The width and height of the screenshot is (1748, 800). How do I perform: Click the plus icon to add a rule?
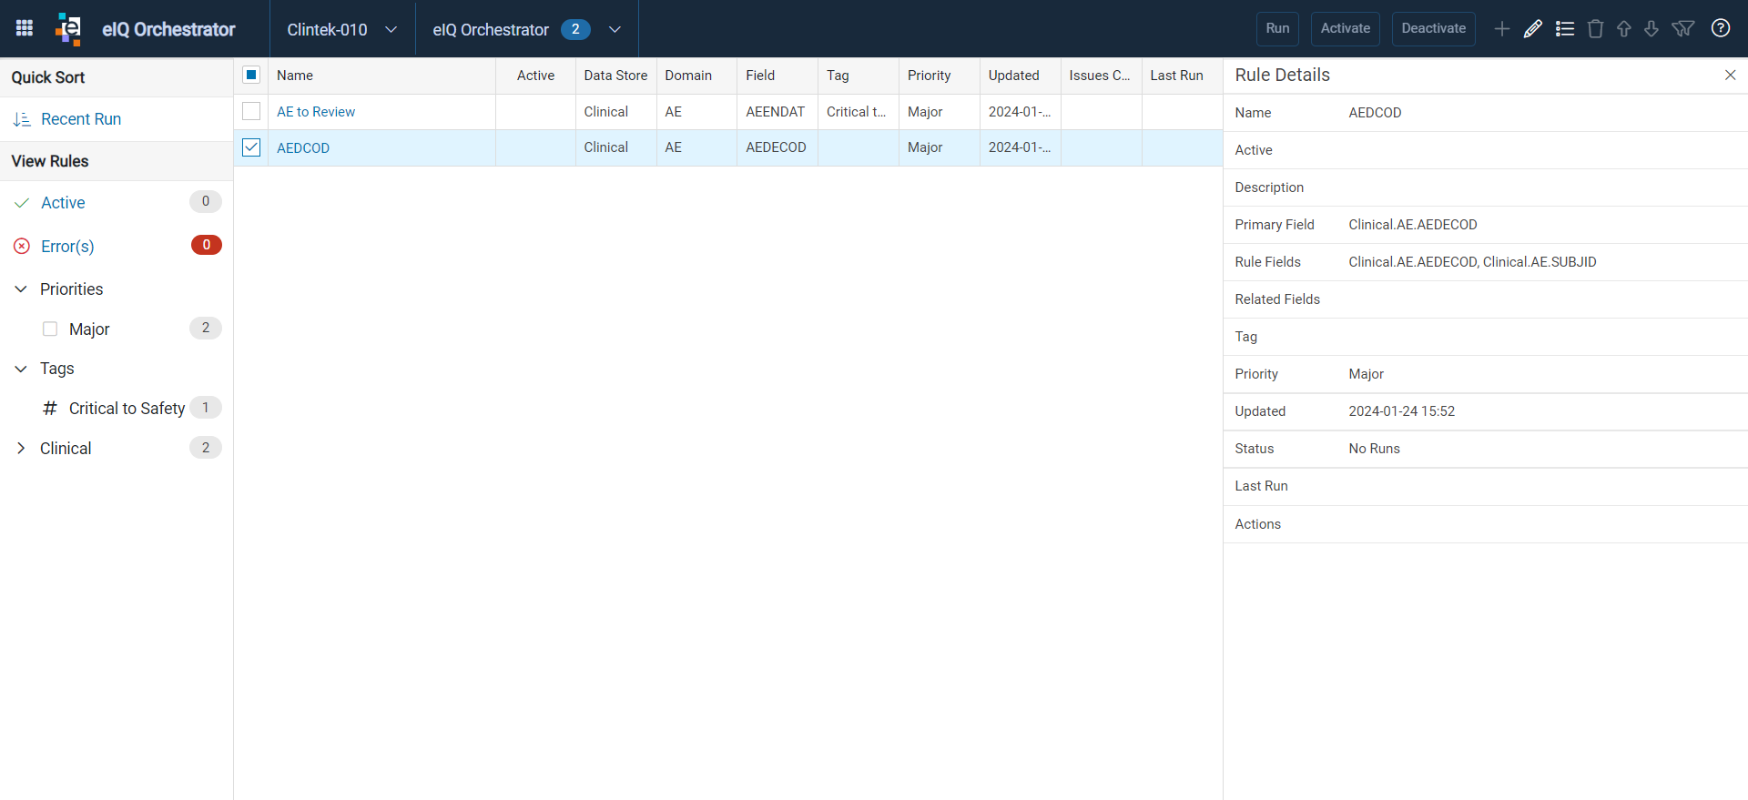click(1502, 29)
